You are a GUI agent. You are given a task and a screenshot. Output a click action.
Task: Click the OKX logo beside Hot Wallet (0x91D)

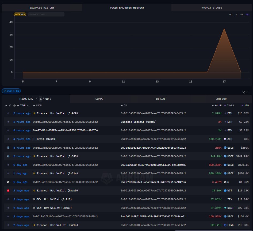(x=34, y=199)
